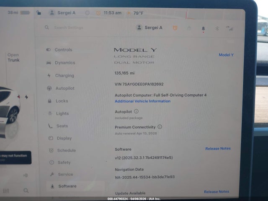Tap the Dynamics car icon in sidebar
The height and width of the screenshot is (201, 268).
pyautogui.click(x=49, y=63)
